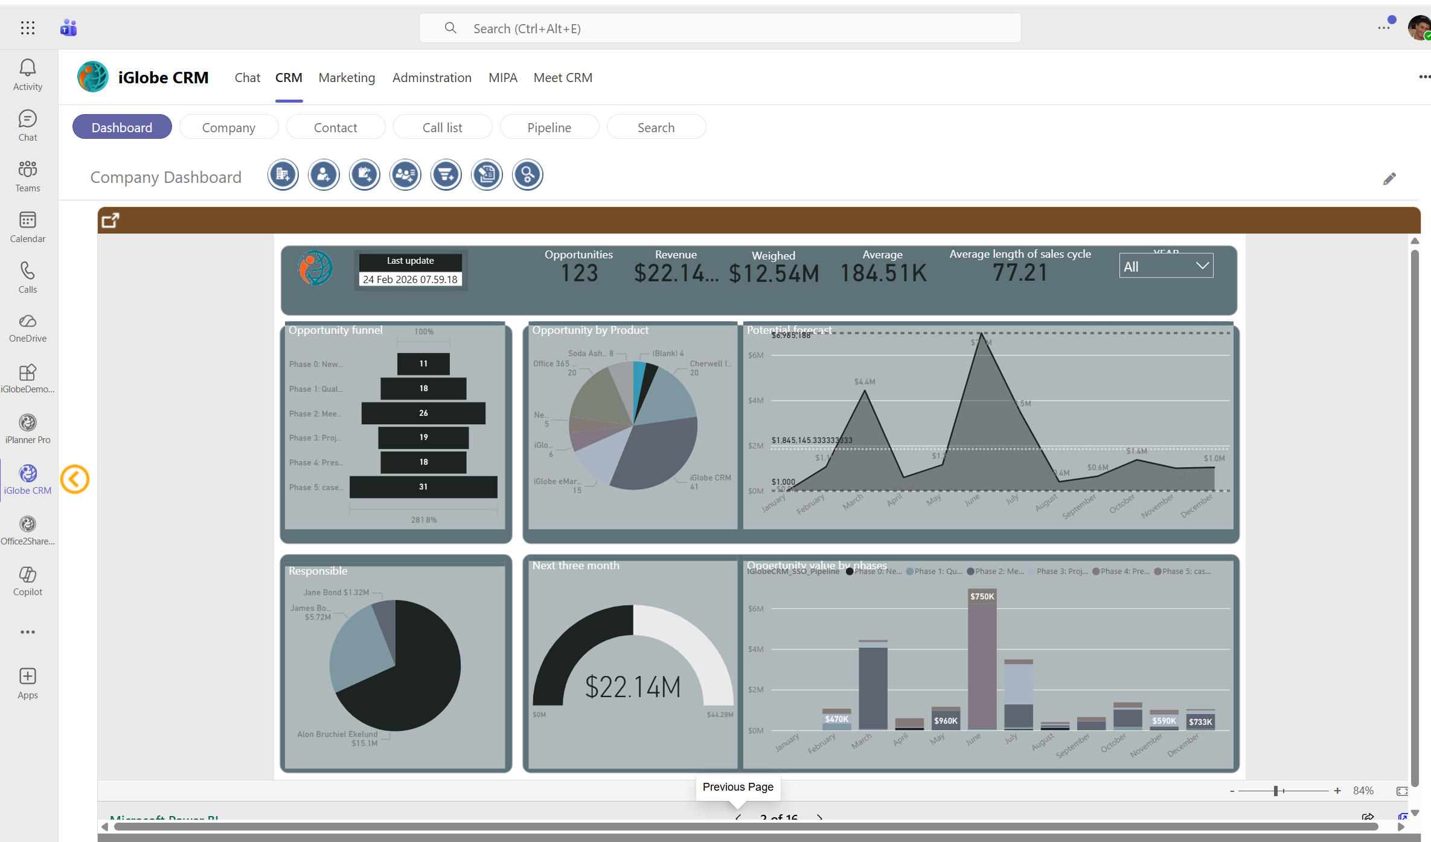
Task: Click the pencil edit icon
Action: tap(1389, 179)
